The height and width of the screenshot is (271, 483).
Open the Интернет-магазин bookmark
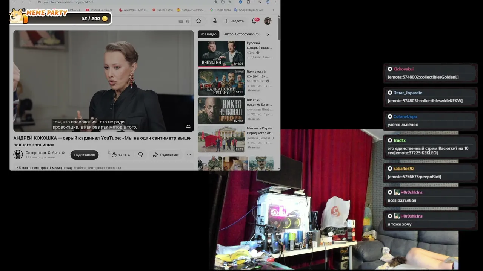pos(191,10)
